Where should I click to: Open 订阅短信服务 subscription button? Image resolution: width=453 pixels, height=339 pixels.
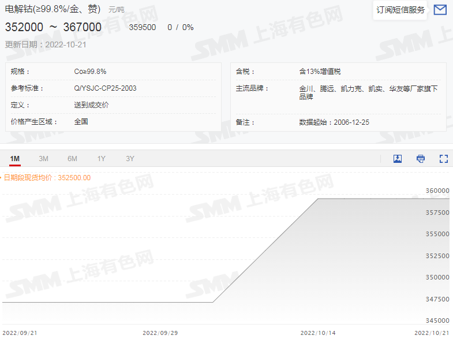pos(400,10)
